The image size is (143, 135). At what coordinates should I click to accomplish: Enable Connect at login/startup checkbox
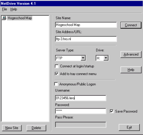57,66
